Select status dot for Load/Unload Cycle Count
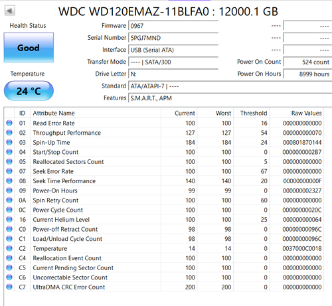The width and height of the screenshot is (332, 306). (x=9, y=239)
